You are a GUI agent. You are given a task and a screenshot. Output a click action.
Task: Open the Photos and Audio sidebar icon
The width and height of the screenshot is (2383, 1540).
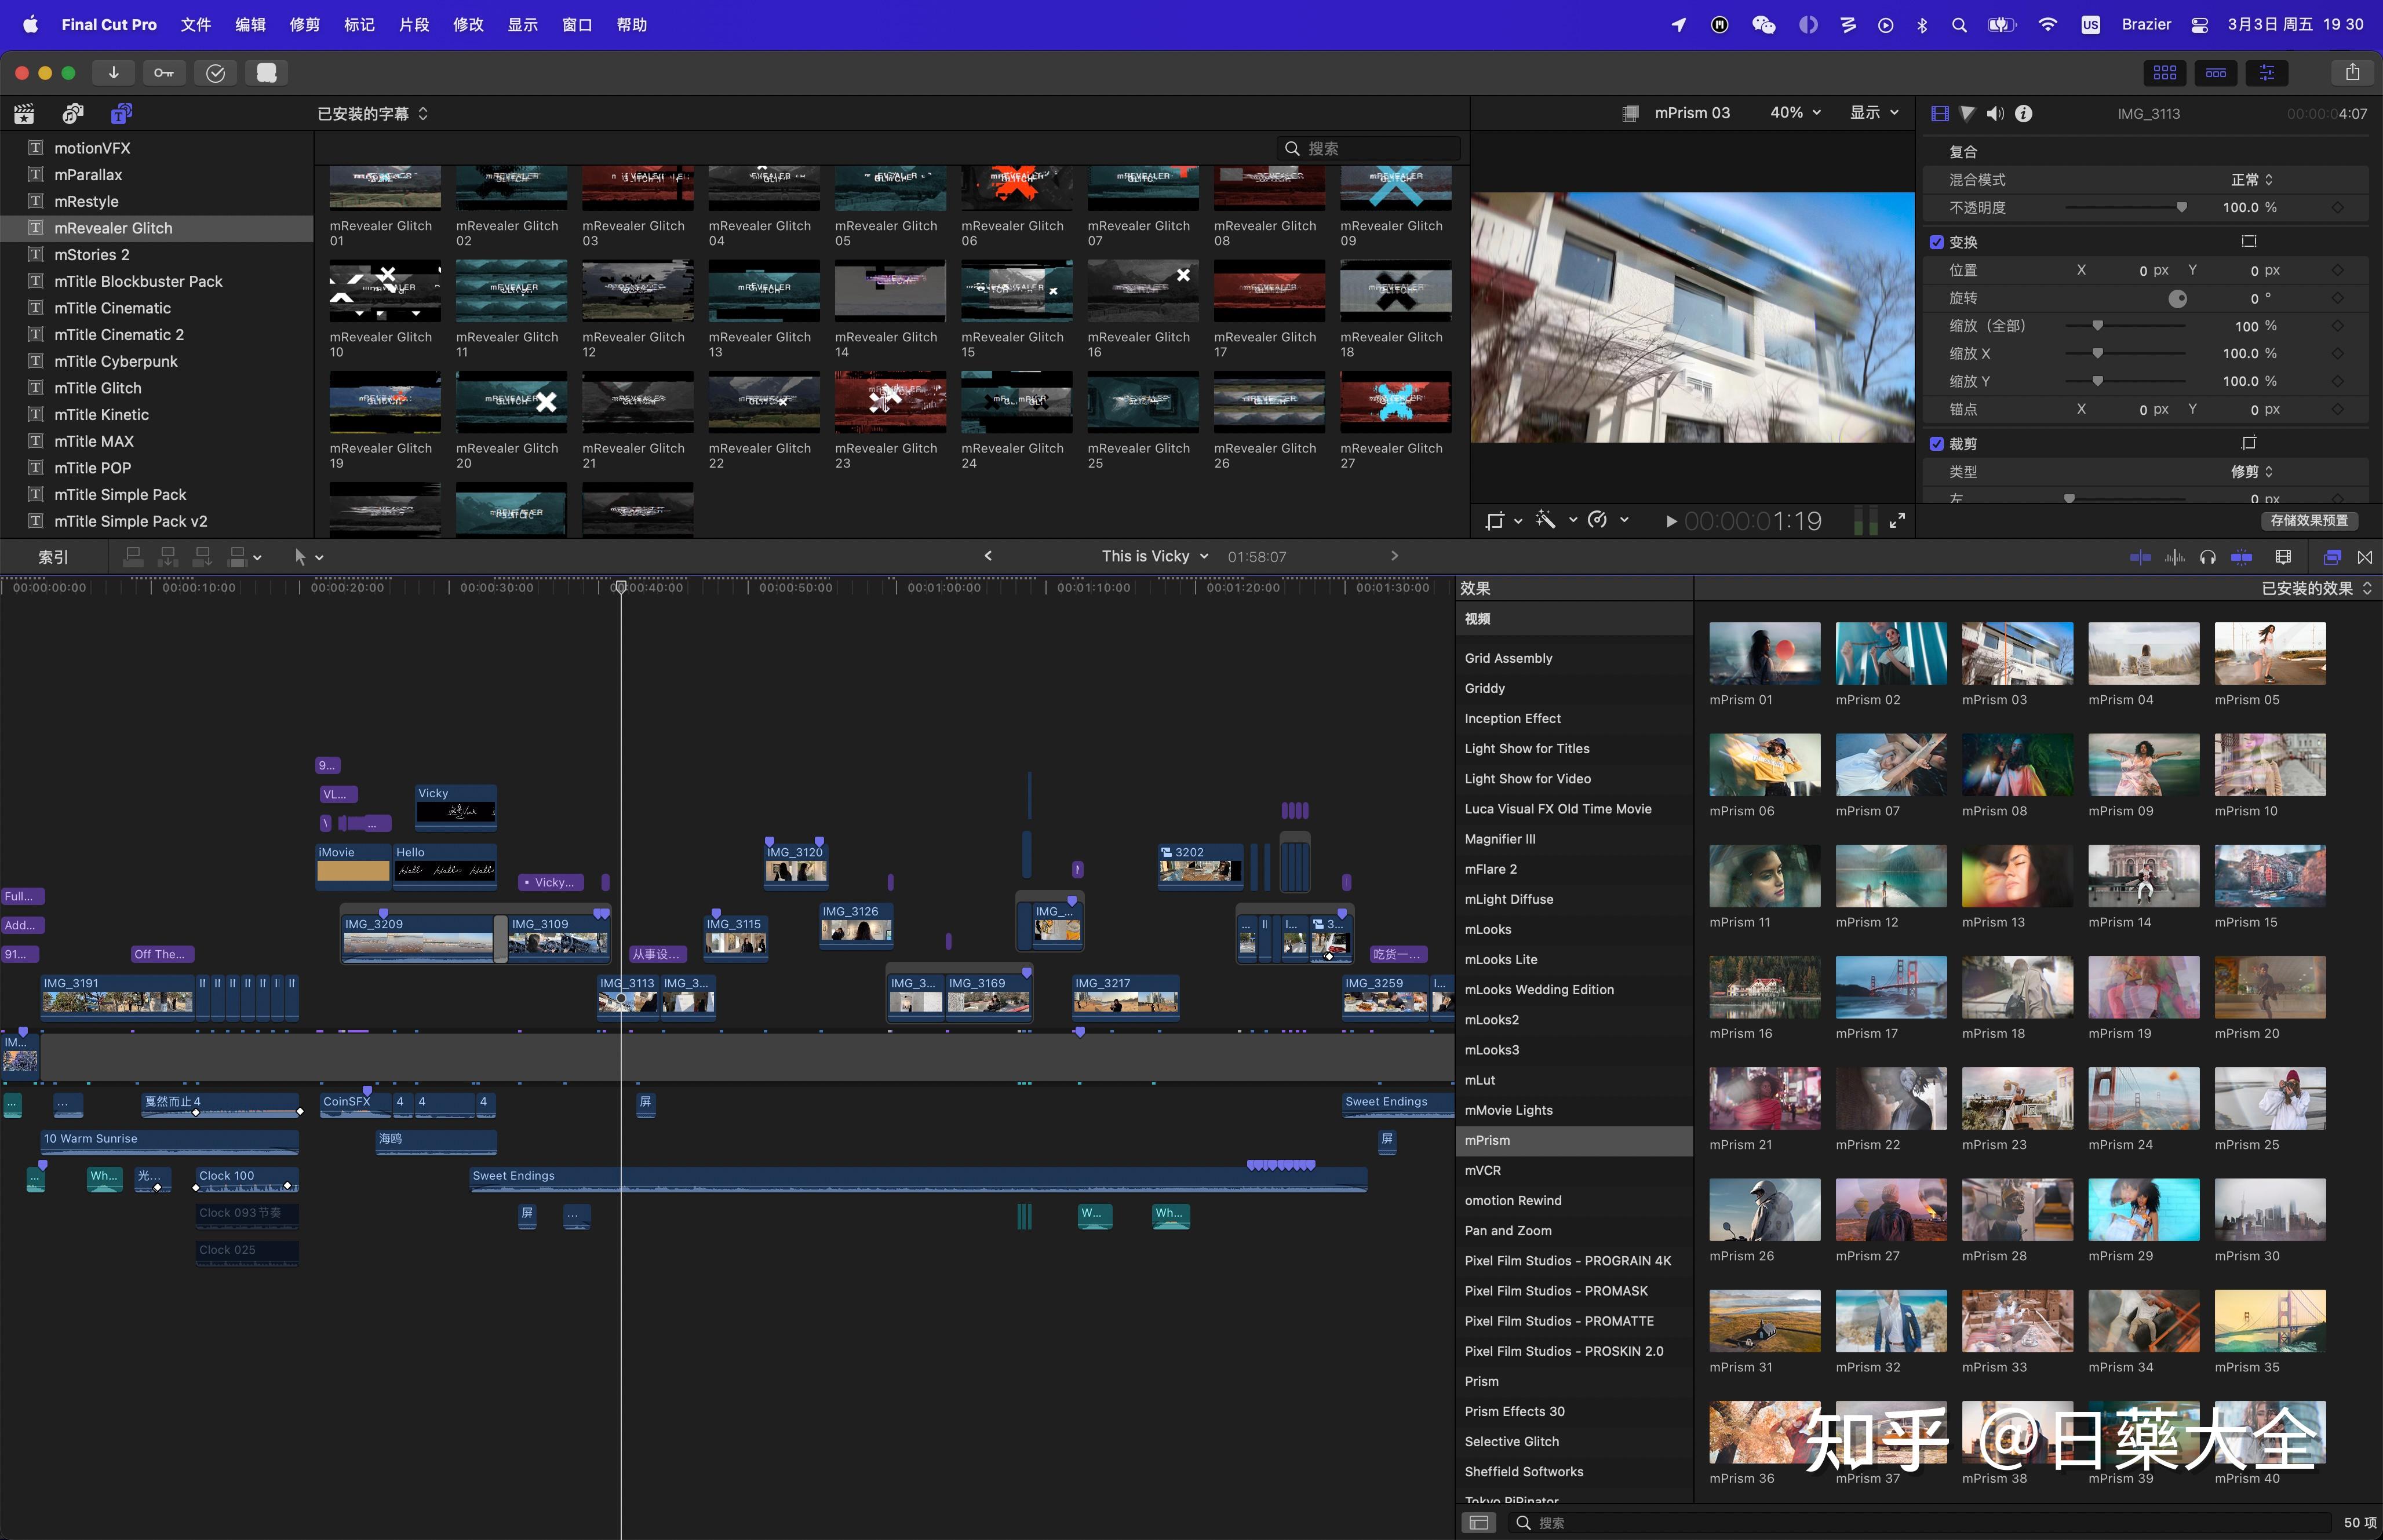click(x=73, y=113)
